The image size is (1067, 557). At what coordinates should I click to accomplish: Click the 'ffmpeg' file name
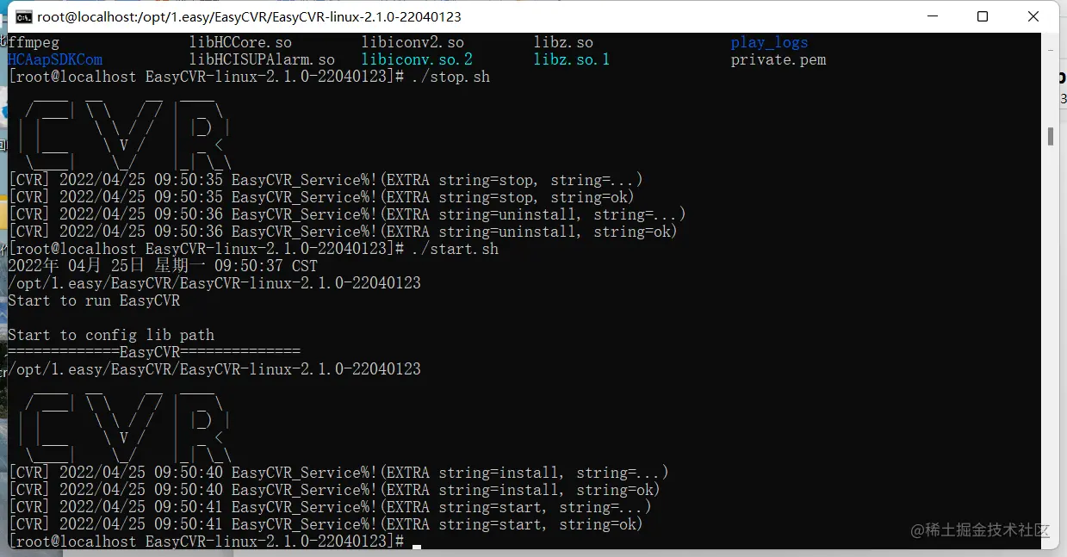click(x=34, y=42)
